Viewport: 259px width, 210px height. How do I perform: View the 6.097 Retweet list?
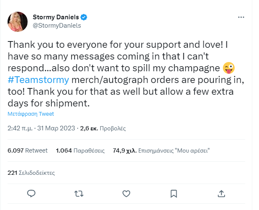tap(28, 150)
